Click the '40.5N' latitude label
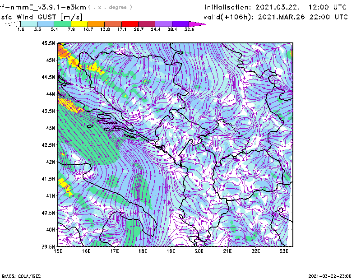 [48, 213]
